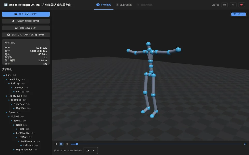Toggle the light/dark theme sun icon

233,5
